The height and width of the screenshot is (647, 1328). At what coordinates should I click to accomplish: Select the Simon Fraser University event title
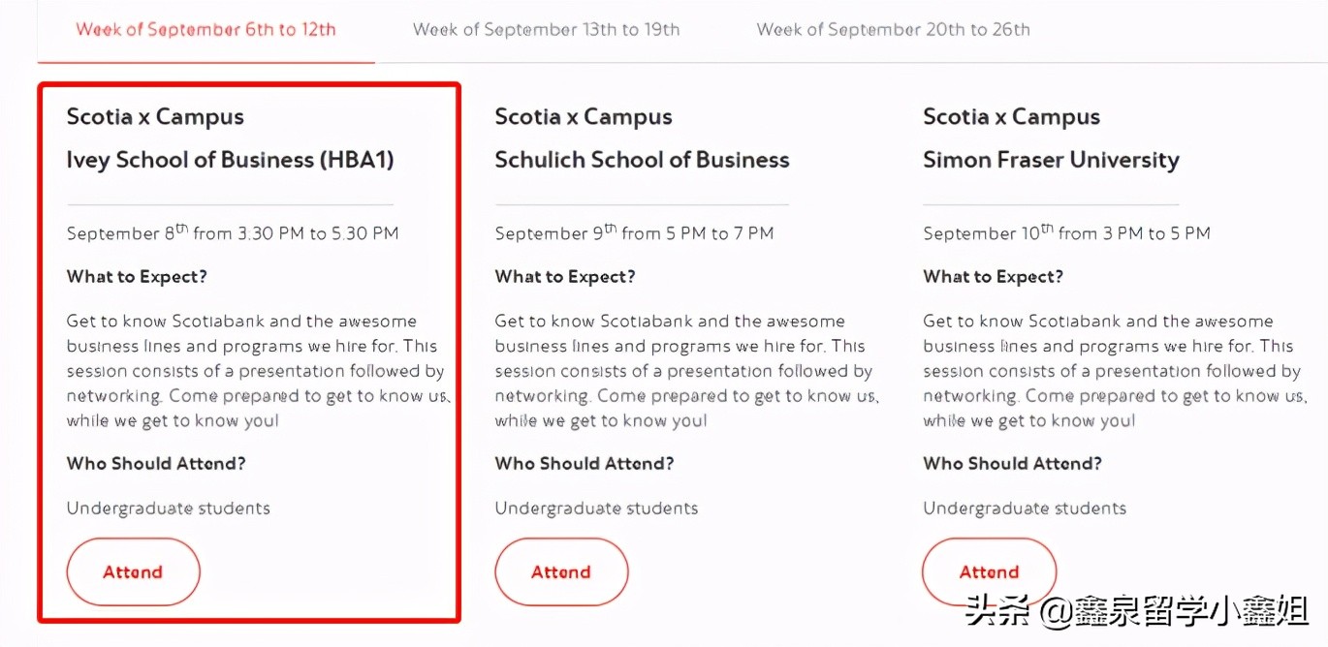pyautogui.click(x=1051, y=160)
